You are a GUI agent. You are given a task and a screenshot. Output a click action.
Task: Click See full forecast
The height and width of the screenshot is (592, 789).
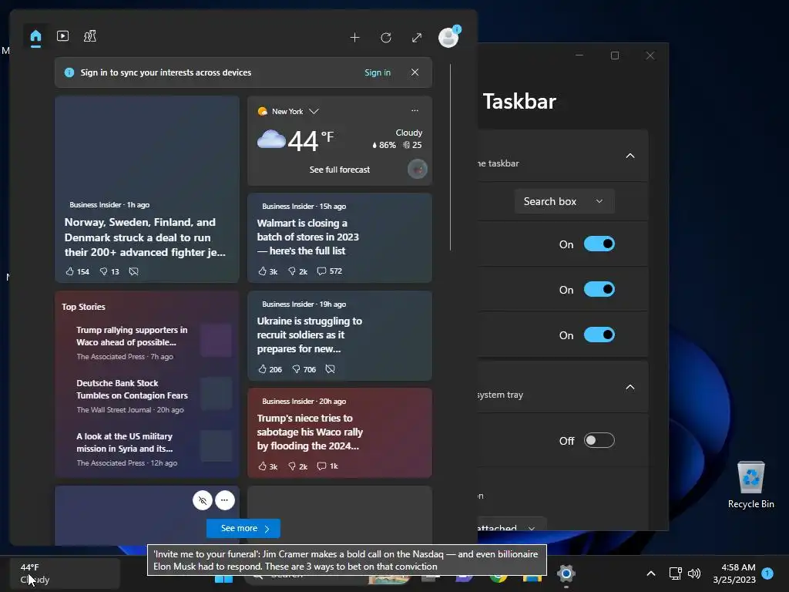click(x=340, y=170)
